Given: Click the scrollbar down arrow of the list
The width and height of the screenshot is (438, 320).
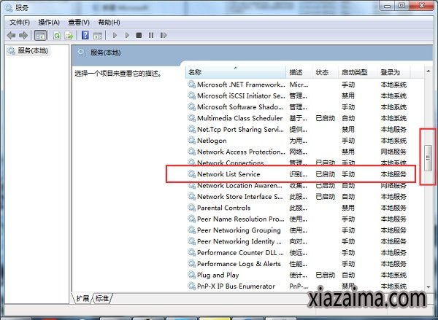Looking at the screenshot, I should tap(429, 287).
